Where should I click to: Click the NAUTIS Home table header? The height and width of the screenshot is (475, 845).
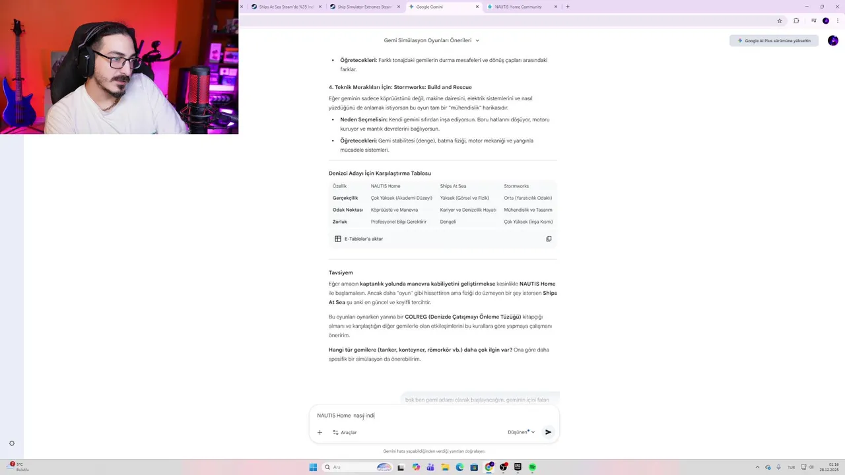pyautogui.click(x=386, y=186)
